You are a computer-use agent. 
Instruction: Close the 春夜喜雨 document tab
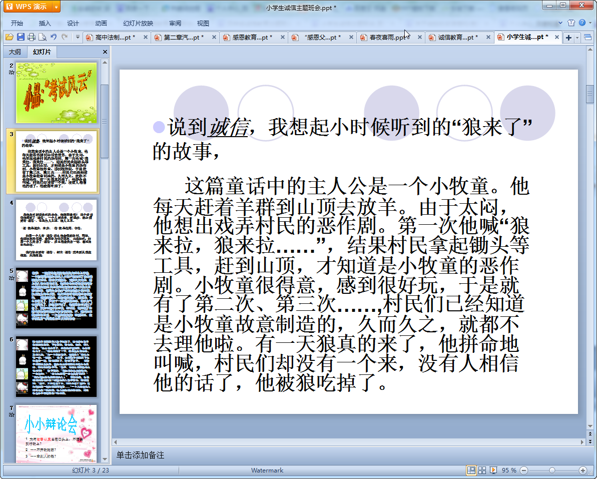[419, 38]
